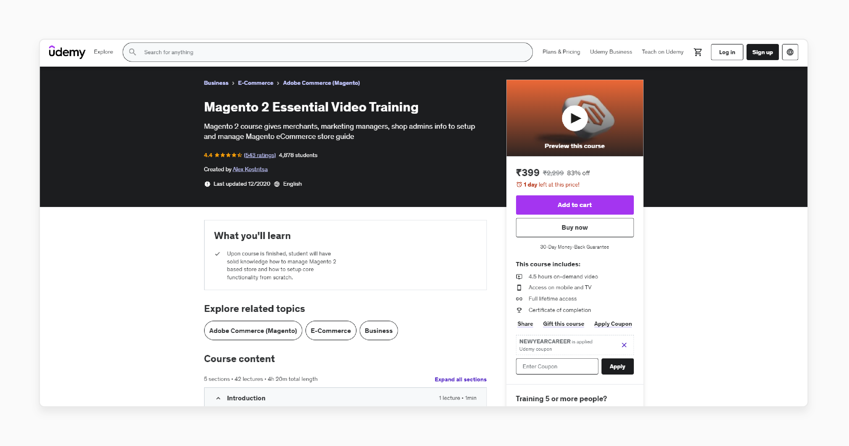Open the Explore menu
This screenshot has width=849, height=446.
104,52
